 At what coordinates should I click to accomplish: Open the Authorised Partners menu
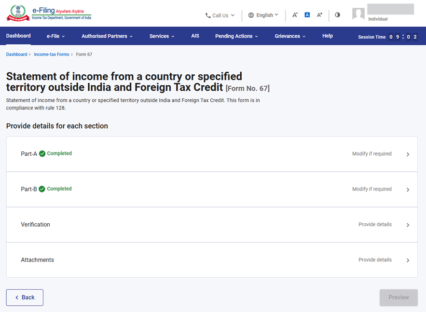(x=107, y=36)
